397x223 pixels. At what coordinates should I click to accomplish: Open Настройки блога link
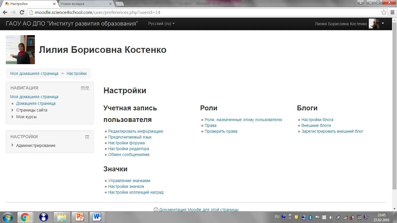coord(317,120)
